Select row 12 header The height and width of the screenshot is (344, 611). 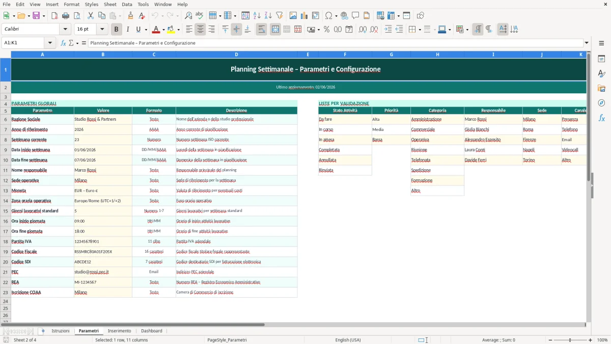pyautogui.click(x=6, y=180)
